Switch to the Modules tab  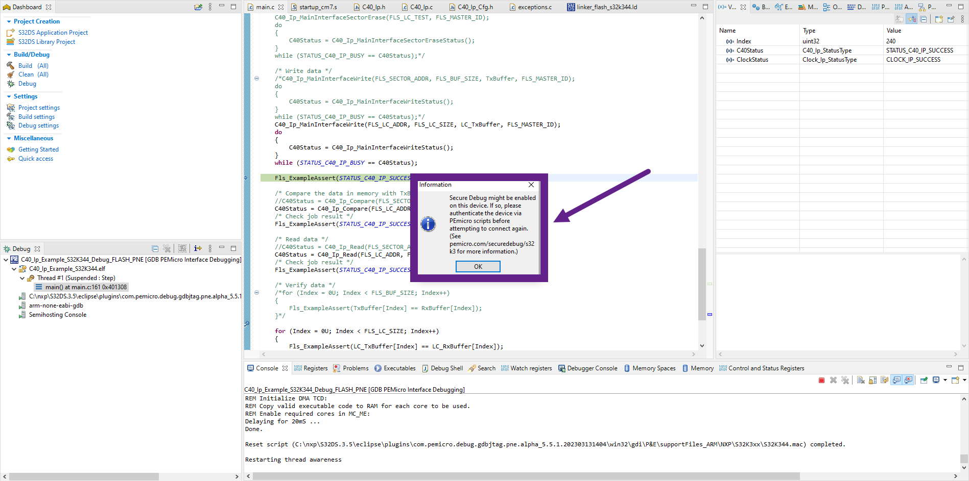[x=808, y=7]
